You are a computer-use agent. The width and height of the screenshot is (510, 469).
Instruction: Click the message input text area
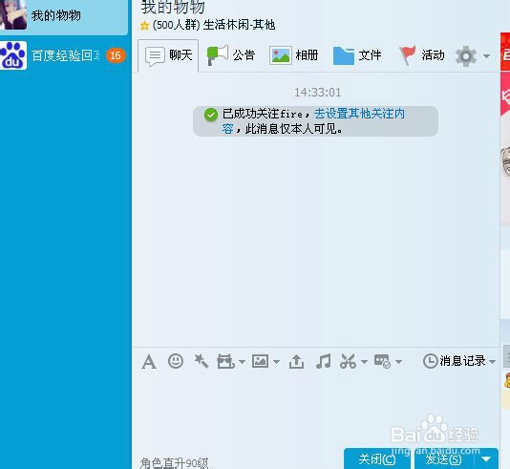coord(315,410)
